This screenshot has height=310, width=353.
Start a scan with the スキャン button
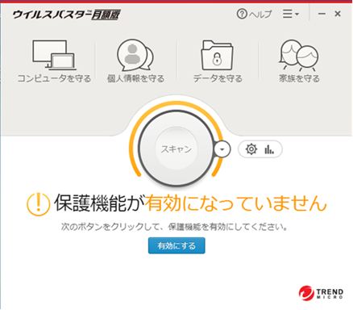coord(176,149)
